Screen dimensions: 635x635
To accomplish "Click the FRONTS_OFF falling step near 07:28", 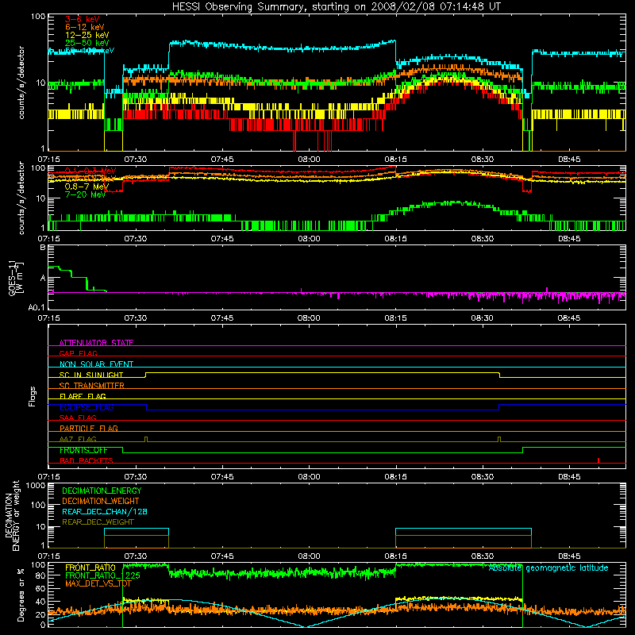I will [x=123, y=450].
